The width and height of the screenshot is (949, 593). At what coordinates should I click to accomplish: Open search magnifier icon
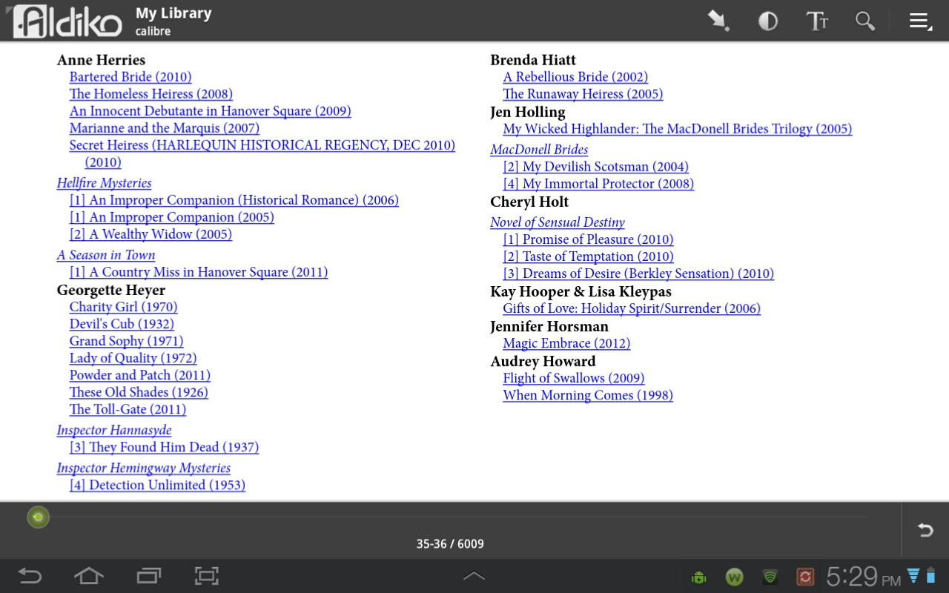tap(865, 21)
